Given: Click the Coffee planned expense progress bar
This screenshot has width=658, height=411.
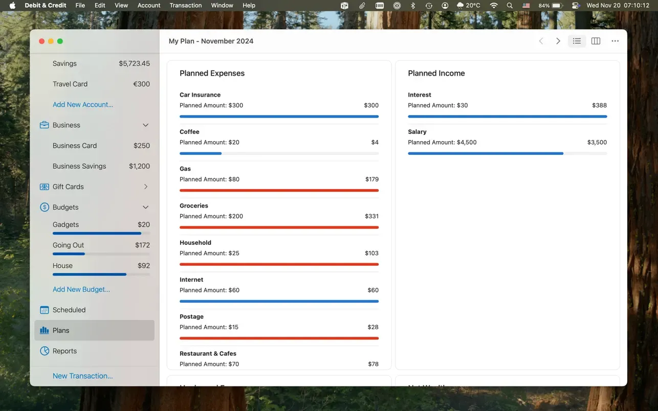Looking at the screenshot, I should (x=279, y=153).
